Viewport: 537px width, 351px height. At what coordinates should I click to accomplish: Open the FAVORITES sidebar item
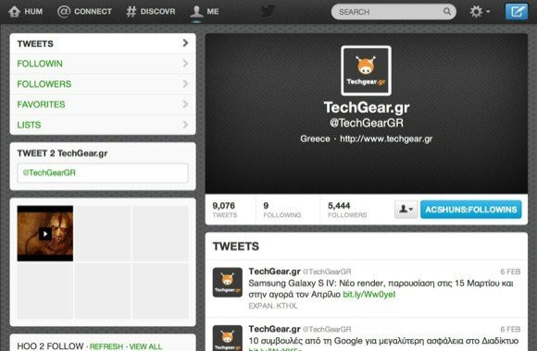pos(103,104)
